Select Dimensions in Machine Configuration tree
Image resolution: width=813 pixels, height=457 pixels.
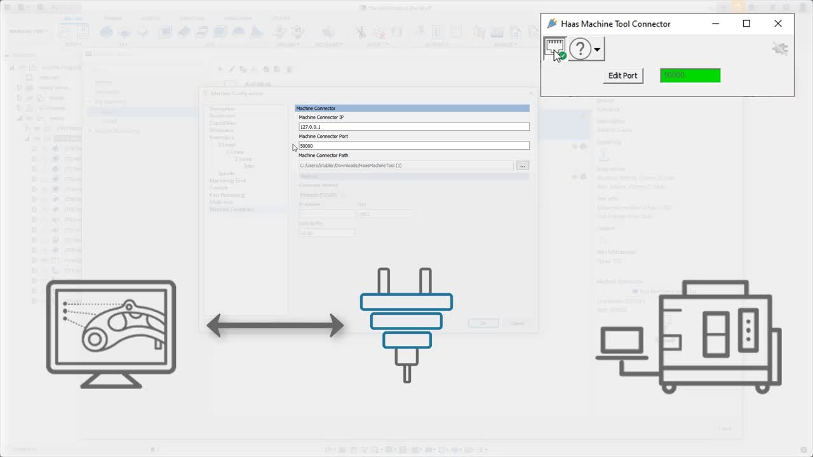coord(222,116)
